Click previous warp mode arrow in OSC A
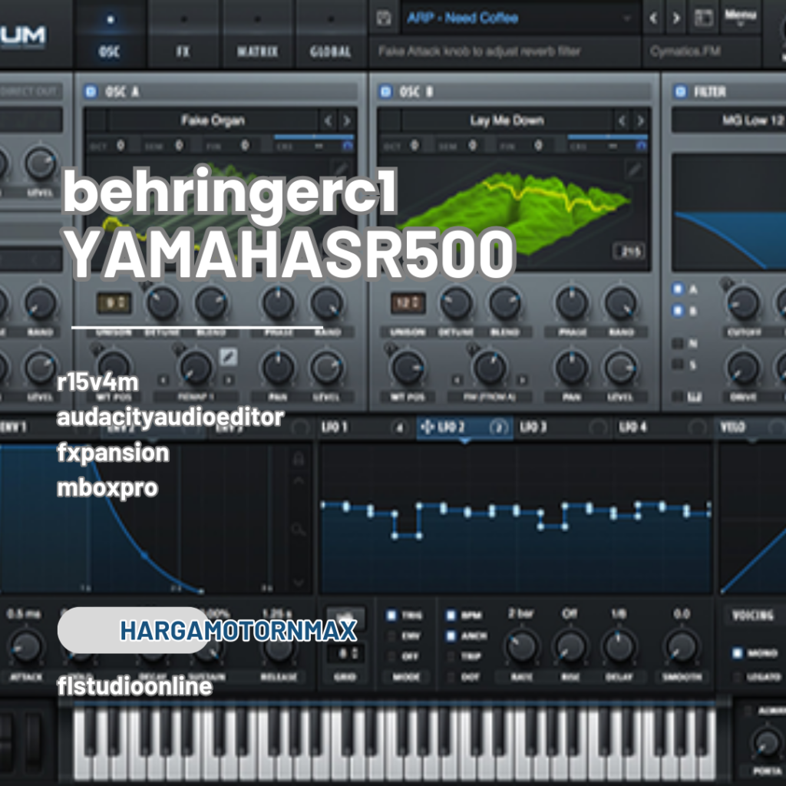Viewport: 786px width, 786px height. tap(163, 380)
